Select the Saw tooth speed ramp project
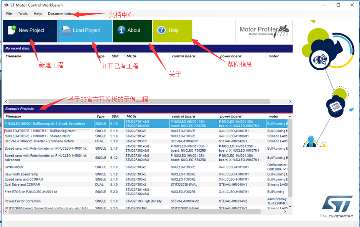Image resolution: width=360 pixels, height=227 pixels. (46, 174)
